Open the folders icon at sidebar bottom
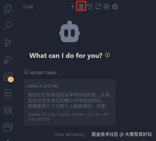This screenshot has width=156, height=141. 8,127
